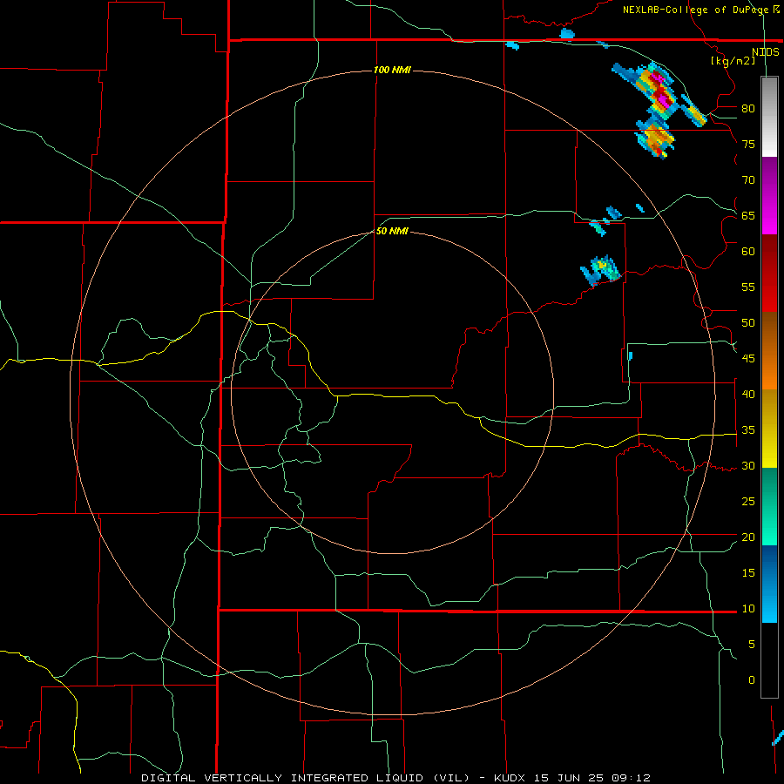Click the [kg/m2] units label
Screen dimensions: 784x784
click(x=733, y=61)
